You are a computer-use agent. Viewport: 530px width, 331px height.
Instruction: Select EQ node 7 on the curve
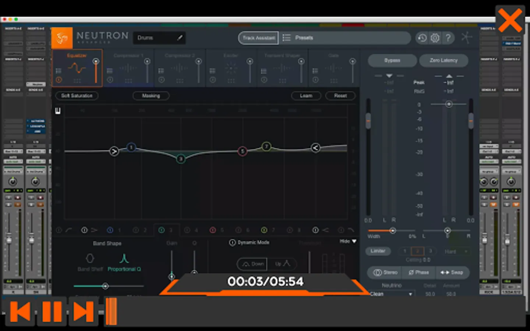click(x=266, y=146)
